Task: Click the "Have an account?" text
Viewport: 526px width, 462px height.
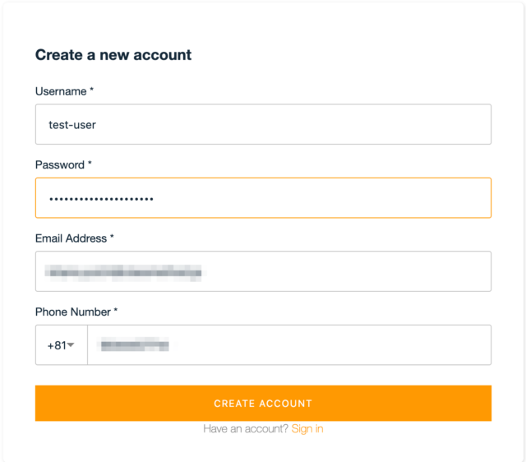Action: 246,429
